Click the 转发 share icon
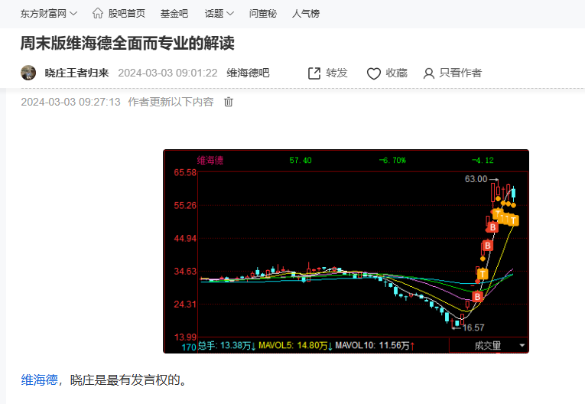585x404 pixels. tap(314, 73)
